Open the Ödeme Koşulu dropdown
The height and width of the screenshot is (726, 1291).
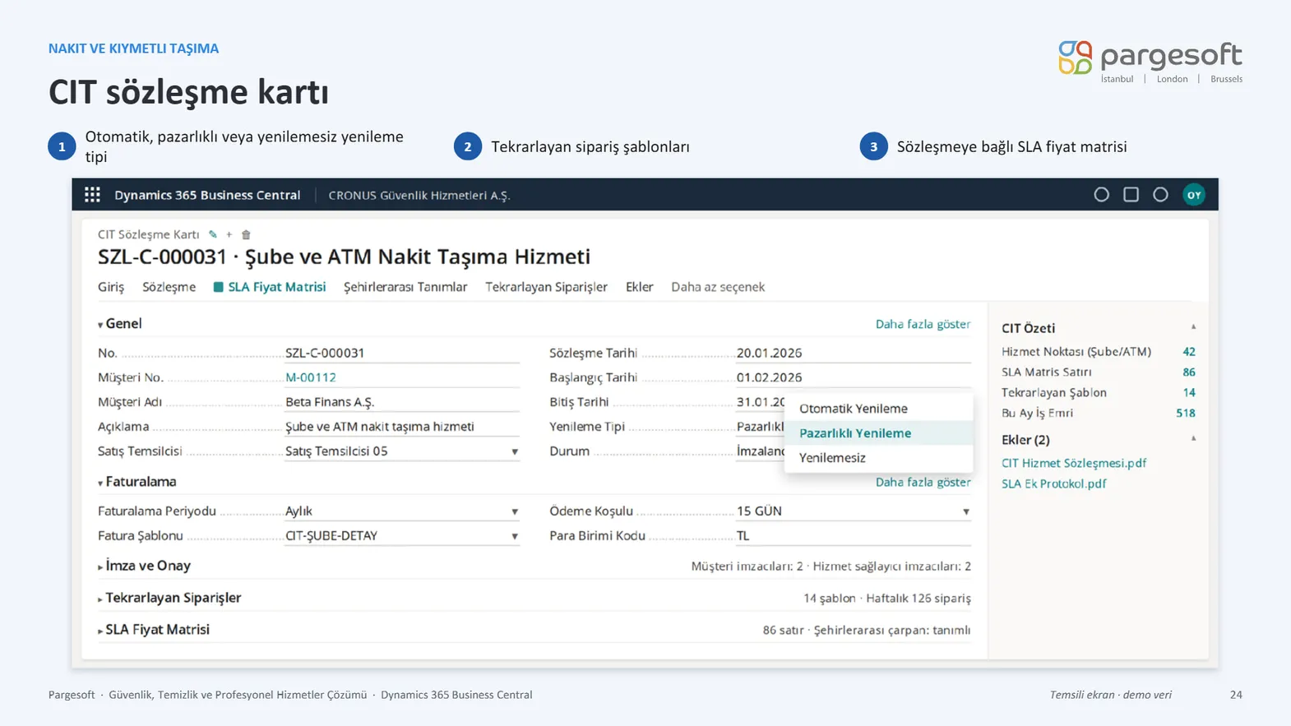click(966, 511)
